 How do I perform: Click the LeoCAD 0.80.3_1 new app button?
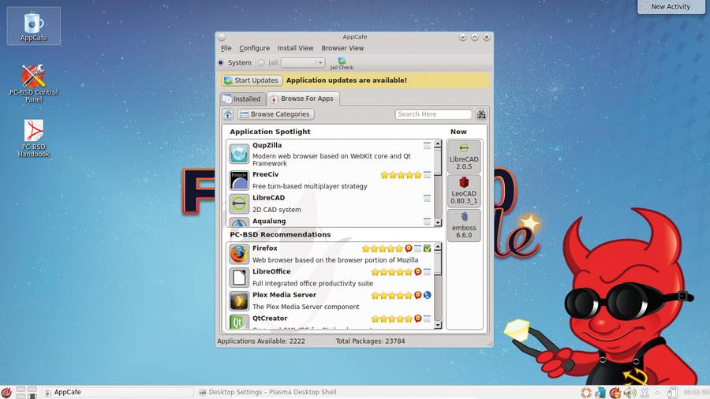464,191
